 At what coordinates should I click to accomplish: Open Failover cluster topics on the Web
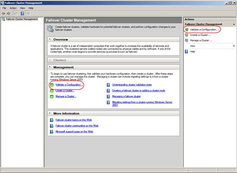pyautogui.click(x=74, y=120)
